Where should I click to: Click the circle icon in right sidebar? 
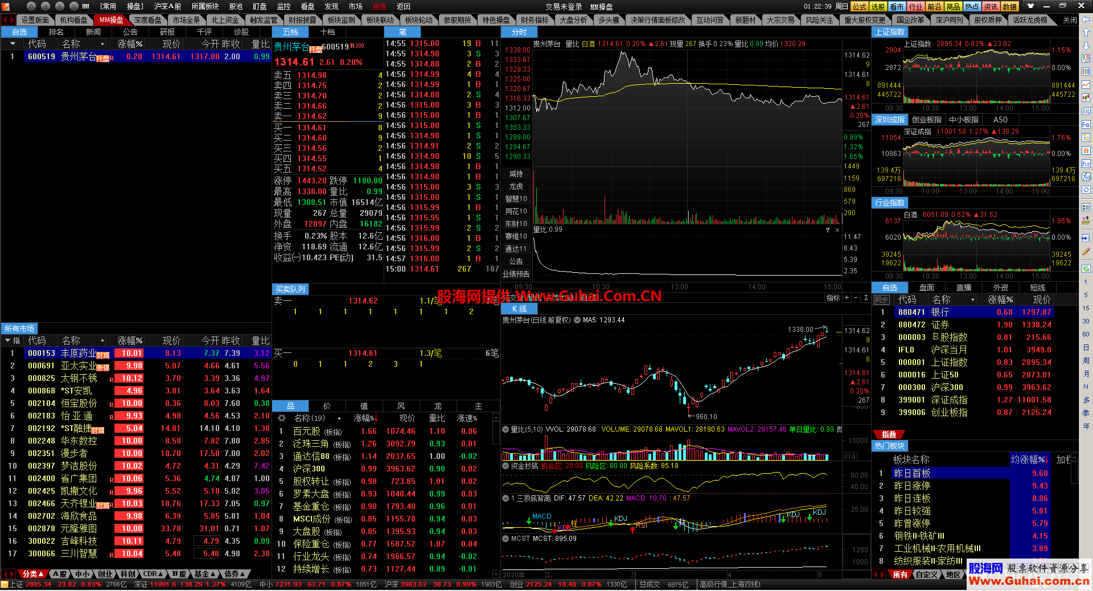[1086, 190]
